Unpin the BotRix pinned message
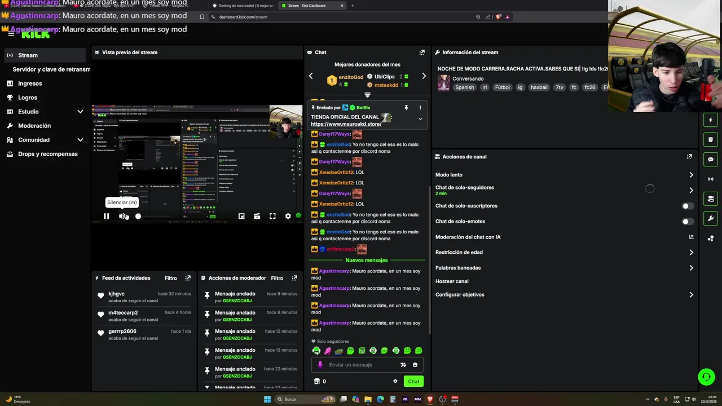 click(x=406, y=108)
